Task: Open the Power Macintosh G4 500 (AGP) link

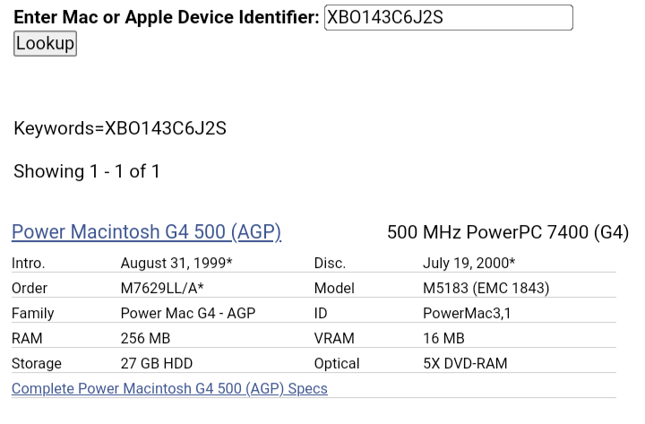Action: click(146, 232)
